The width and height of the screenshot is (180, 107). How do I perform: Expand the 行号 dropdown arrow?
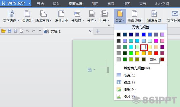108,21
